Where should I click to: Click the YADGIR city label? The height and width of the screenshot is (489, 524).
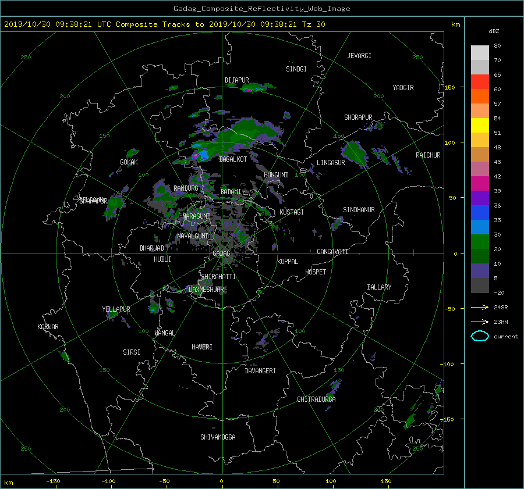pyautogui.click(x=403, y=88)
